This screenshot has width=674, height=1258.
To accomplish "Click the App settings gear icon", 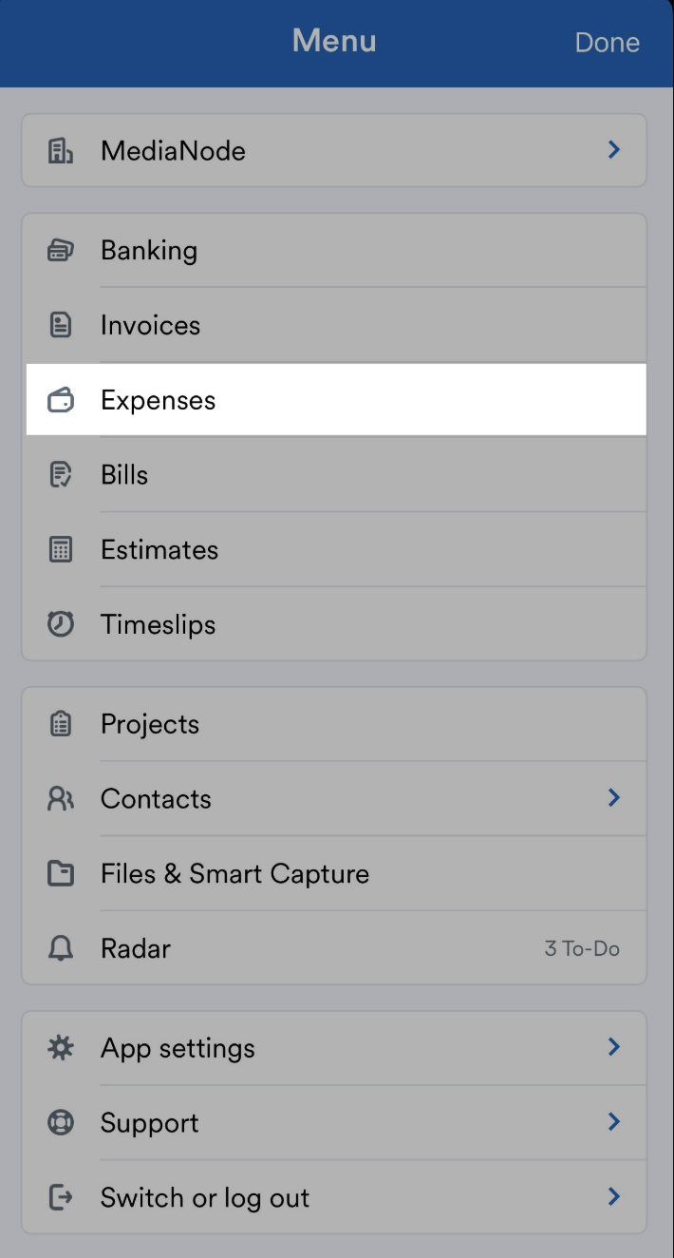I will [x=60, y=1047].
